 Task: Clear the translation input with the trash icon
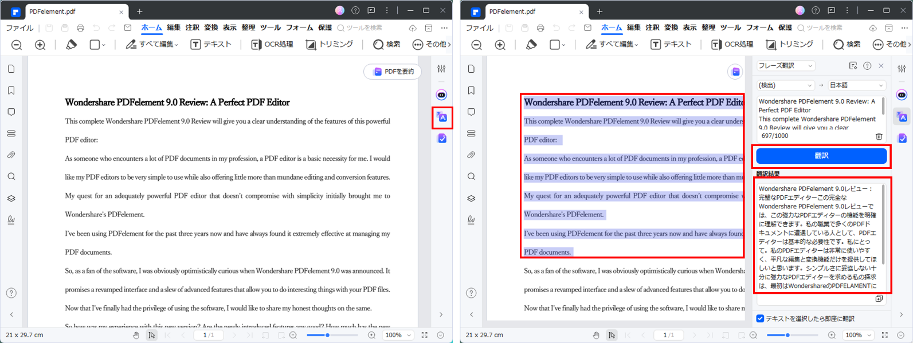pos(879,136)
